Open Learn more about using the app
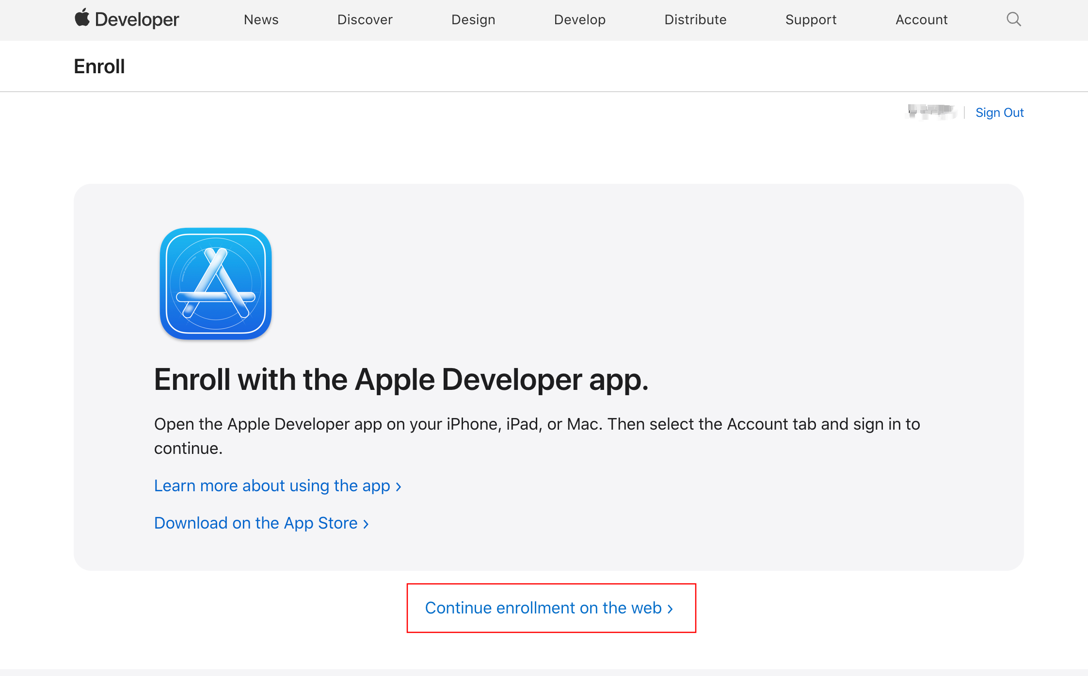Image resolution: width=1088 pixels, height=676 pixels. (x=278, y=485)
